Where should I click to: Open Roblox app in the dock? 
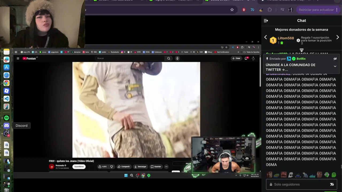tap(6, 91)
